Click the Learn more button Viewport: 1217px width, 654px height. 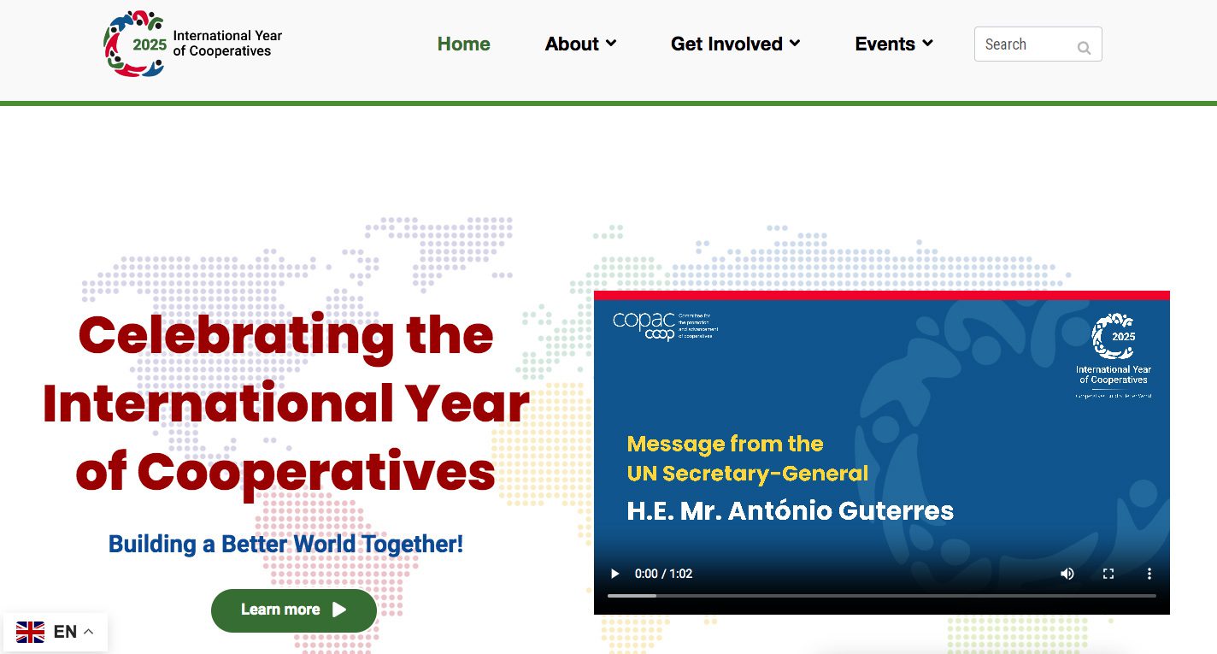(293, 610)
